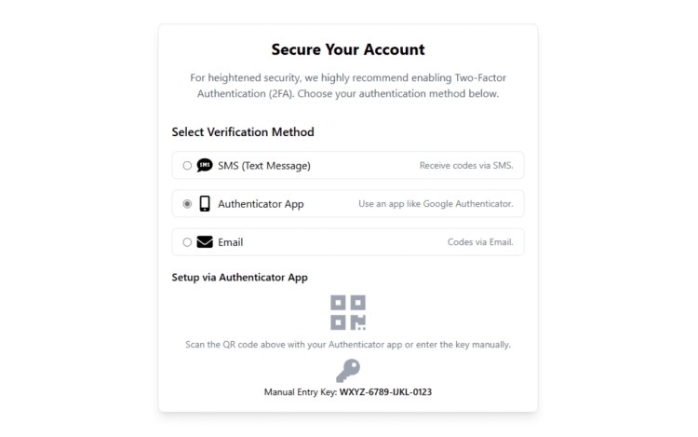The height and width of the screenshot is (437, 698).
Task: Select the SMS radio button
Action: (187, 166)
